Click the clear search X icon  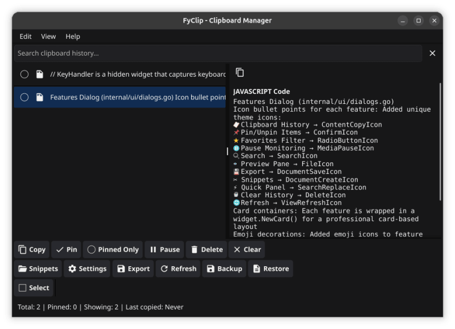(x=432, y=53)
